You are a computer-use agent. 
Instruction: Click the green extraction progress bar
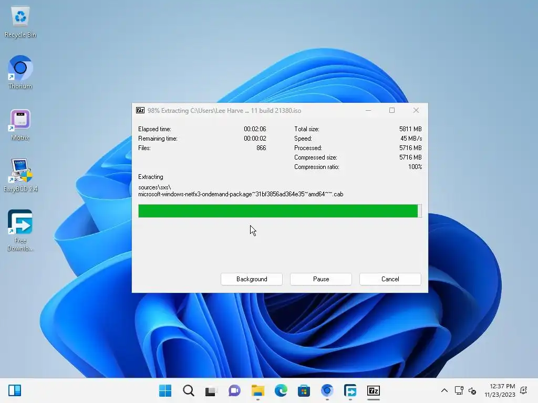(280, 211)
